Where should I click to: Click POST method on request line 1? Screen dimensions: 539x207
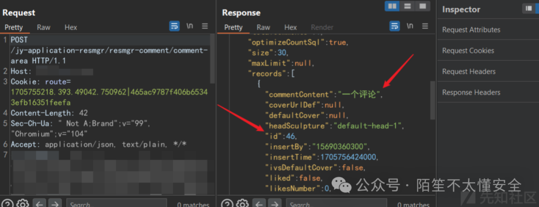pyautogui.click(x=20, y=40)
